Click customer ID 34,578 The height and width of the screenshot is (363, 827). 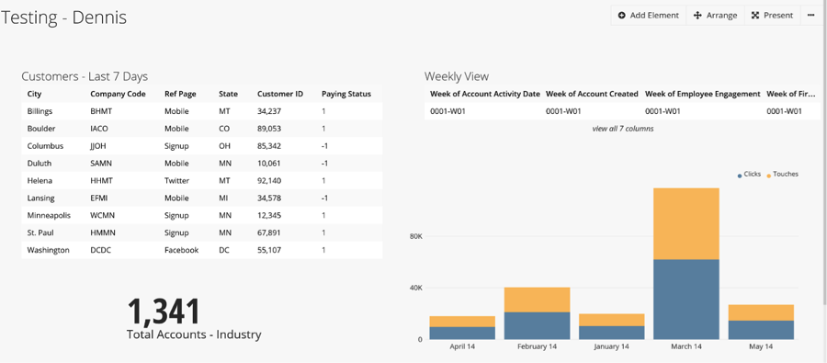pos(269,199)
